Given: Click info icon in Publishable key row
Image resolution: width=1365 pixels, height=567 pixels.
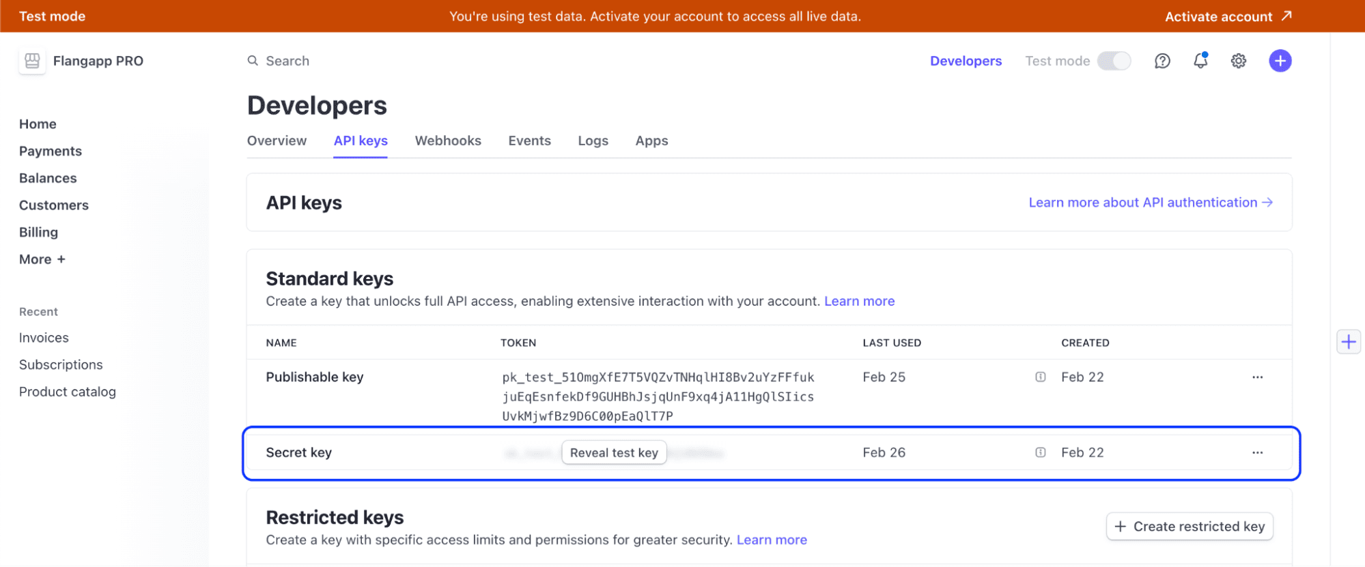Looking at the screenshot, I should [1040, 377].
